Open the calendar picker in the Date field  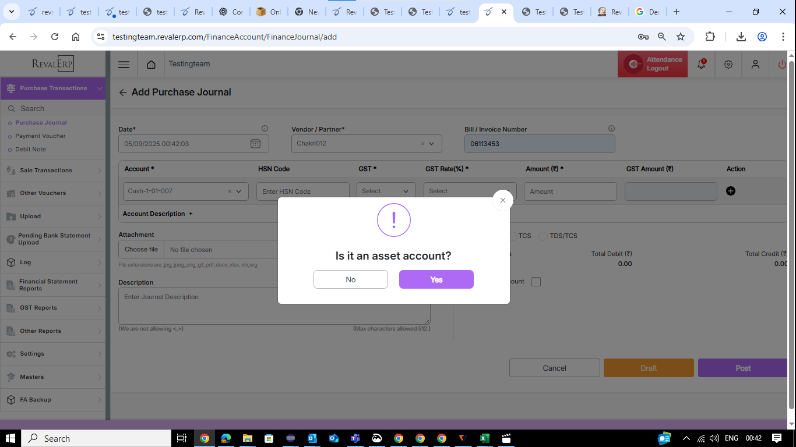pos(255,144)
